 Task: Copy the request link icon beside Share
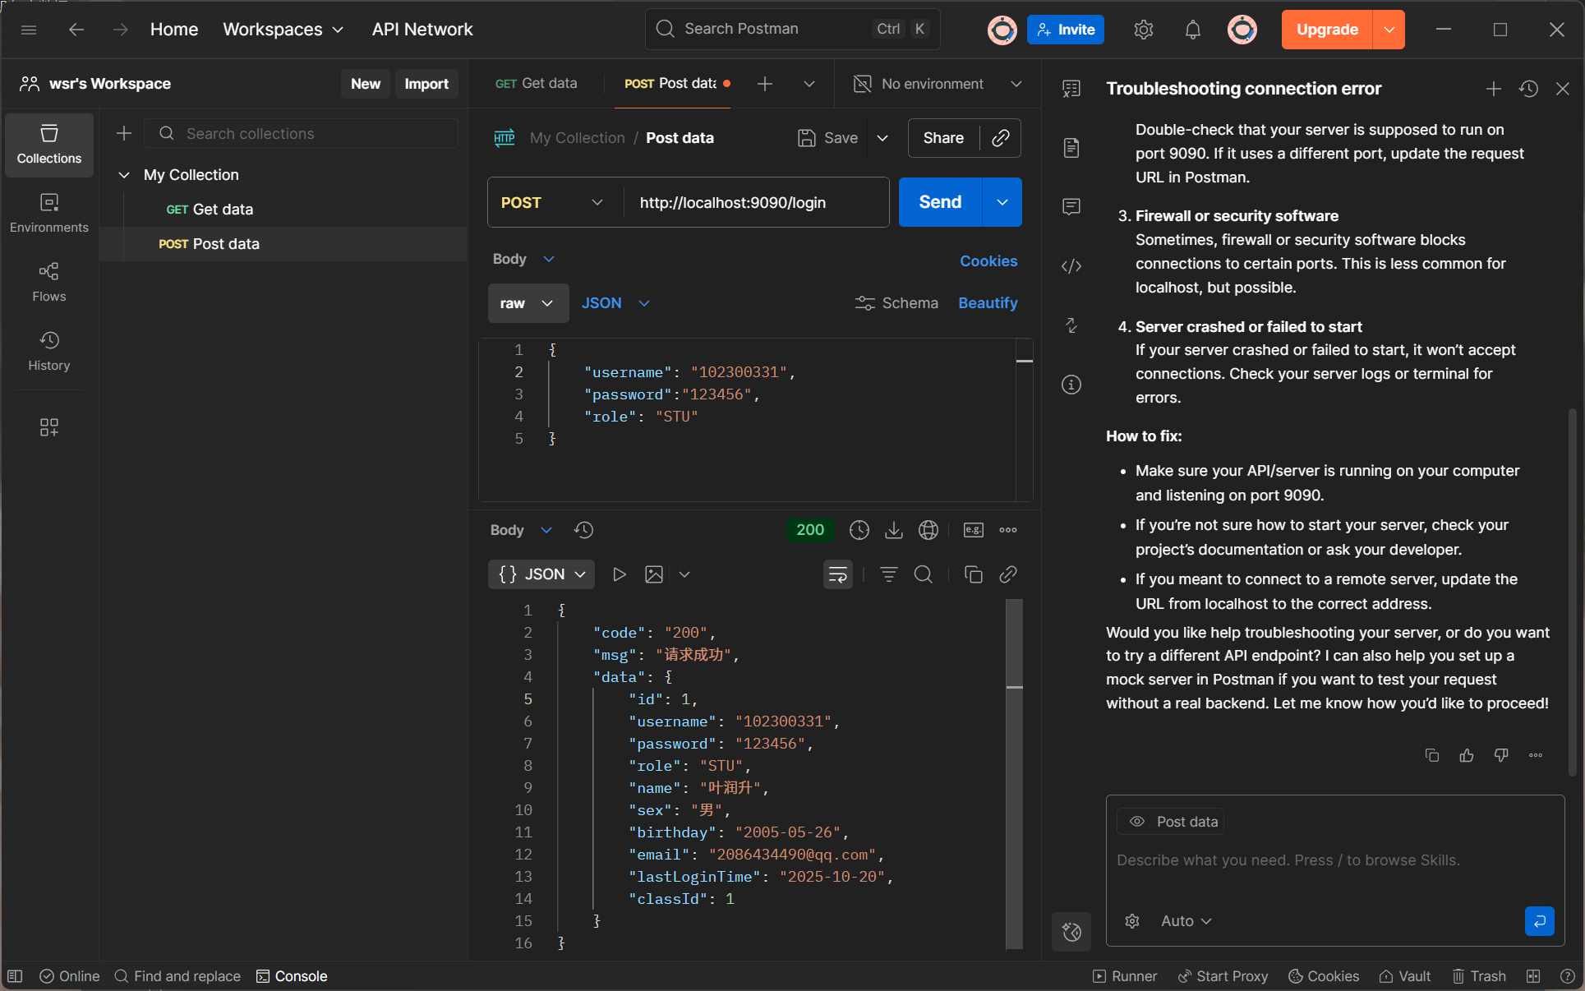pyautogui.click(x=1001, y=138)
